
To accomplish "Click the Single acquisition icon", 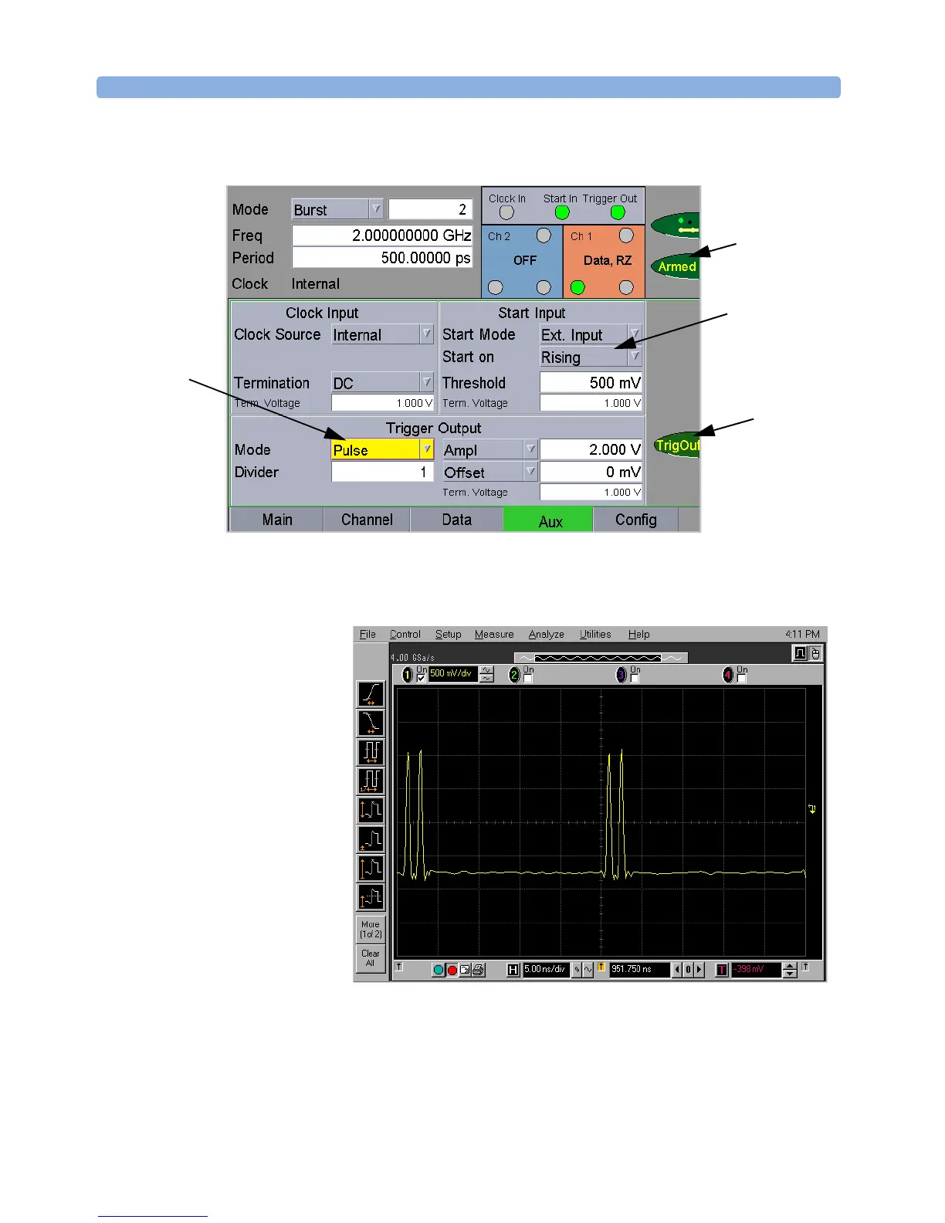I will (x=465, y=970).
